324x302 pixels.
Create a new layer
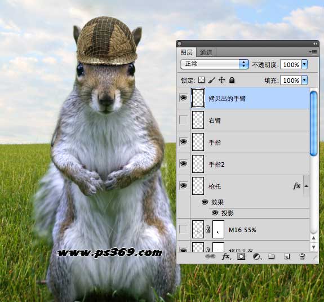(287, 256)
